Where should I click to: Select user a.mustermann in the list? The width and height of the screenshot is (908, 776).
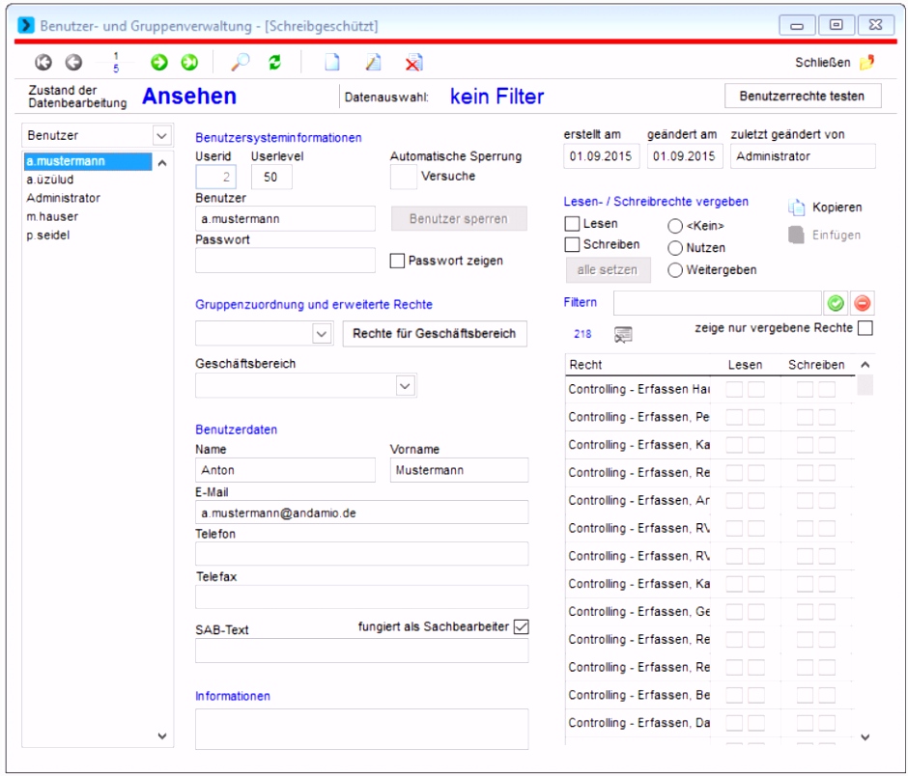88,161
